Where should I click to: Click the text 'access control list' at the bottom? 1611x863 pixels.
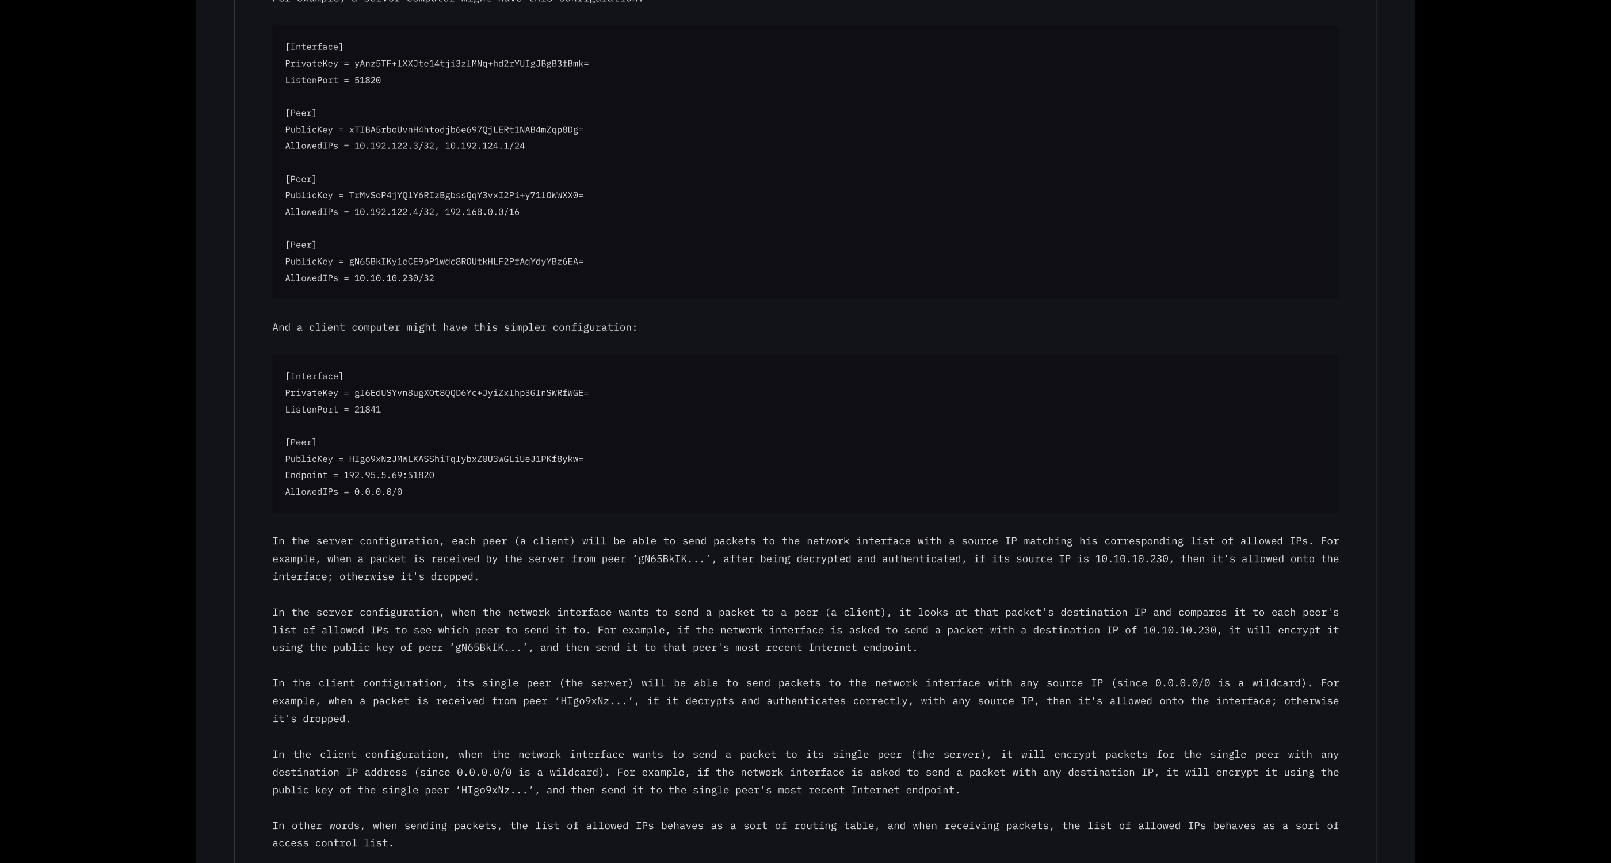coord(333,843)
